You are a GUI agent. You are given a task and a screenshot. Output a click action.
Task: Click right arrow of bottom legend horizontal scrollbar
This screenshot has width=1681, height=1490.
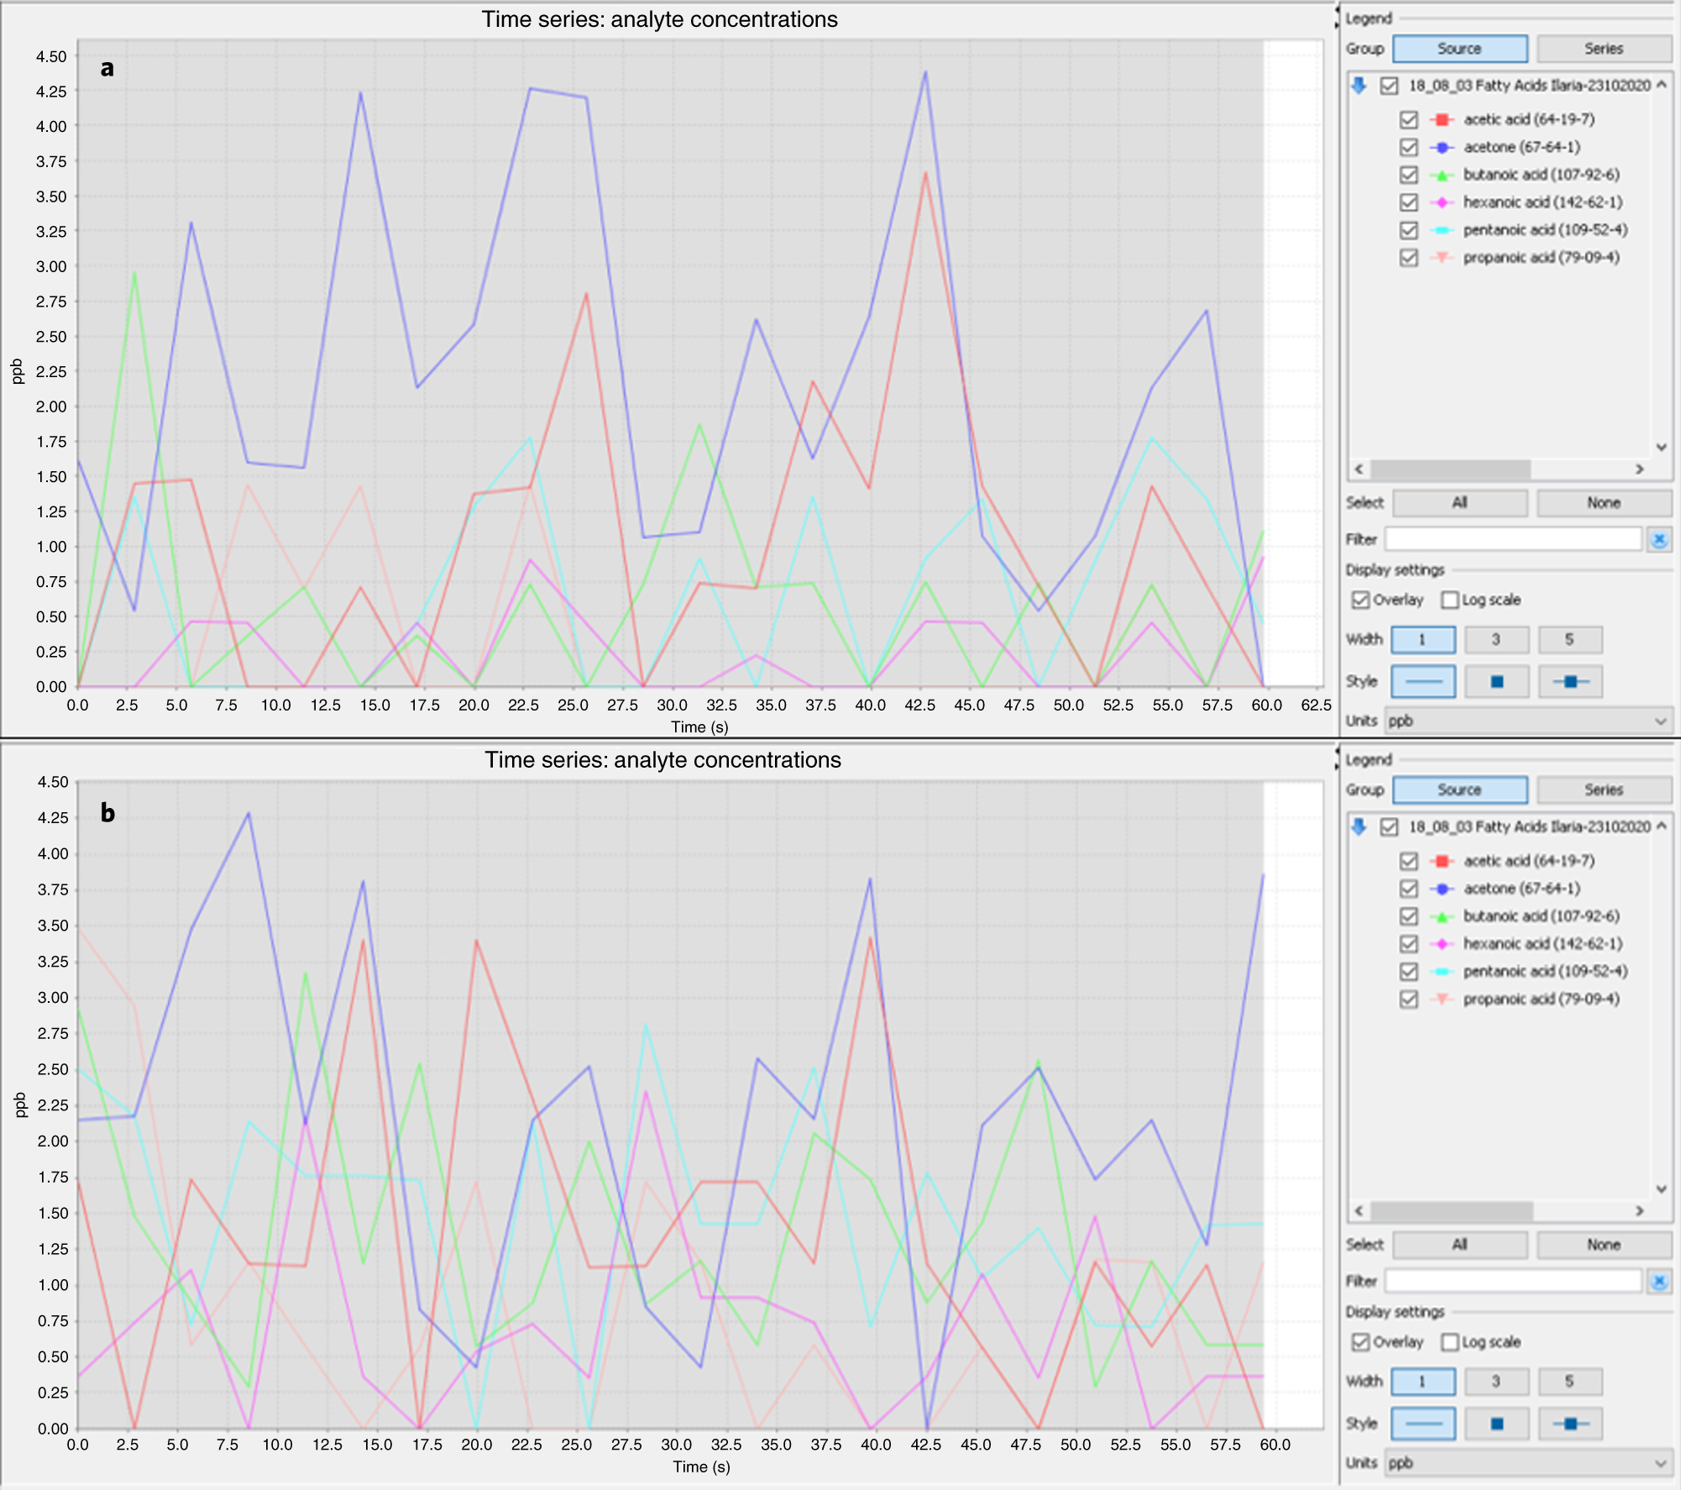pyautogui.click(x=1640, y=1210)
